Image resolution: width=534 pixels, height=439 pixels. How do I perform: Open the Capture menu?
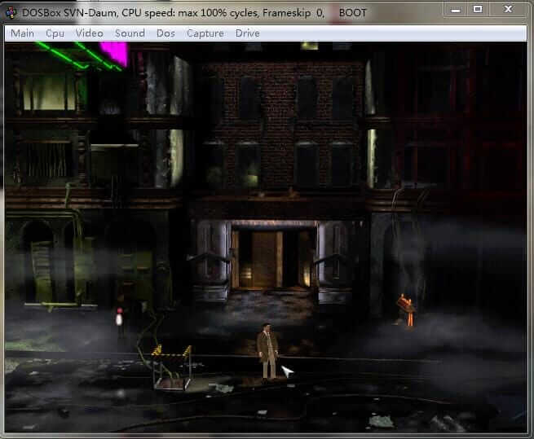click(205, 33)
